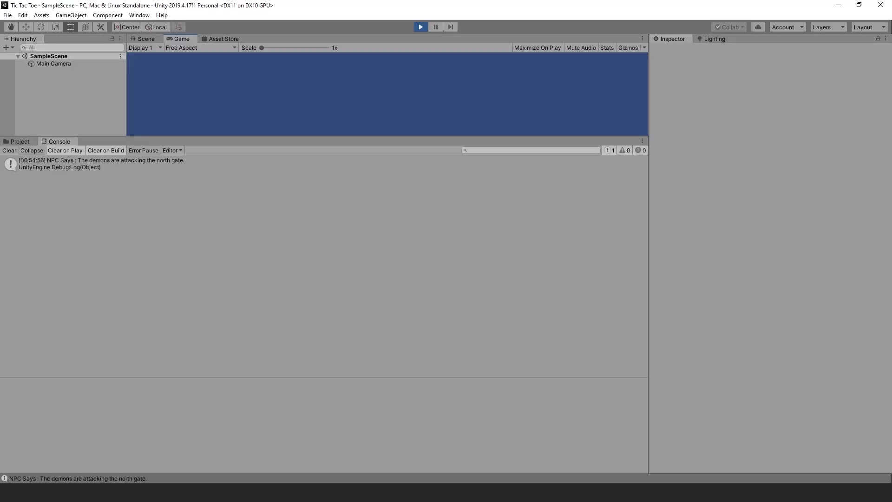Toggle Gizmos visibility button
The image size is (892, 502).
click(x=628, y=47)
